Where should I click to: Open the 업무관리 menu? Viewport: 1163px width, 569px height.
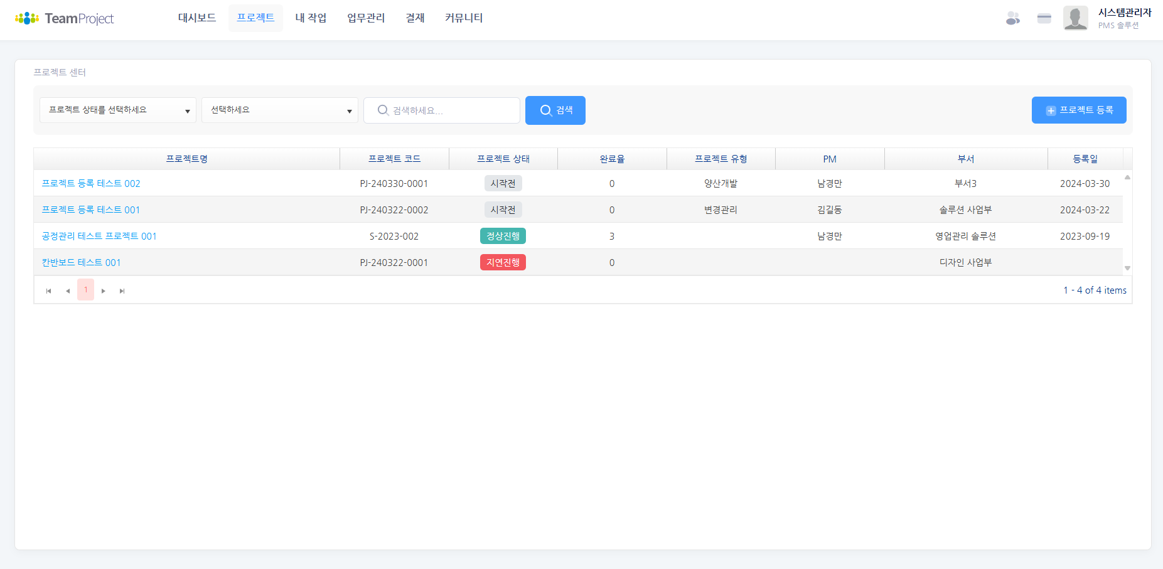[x=366, y=18]
